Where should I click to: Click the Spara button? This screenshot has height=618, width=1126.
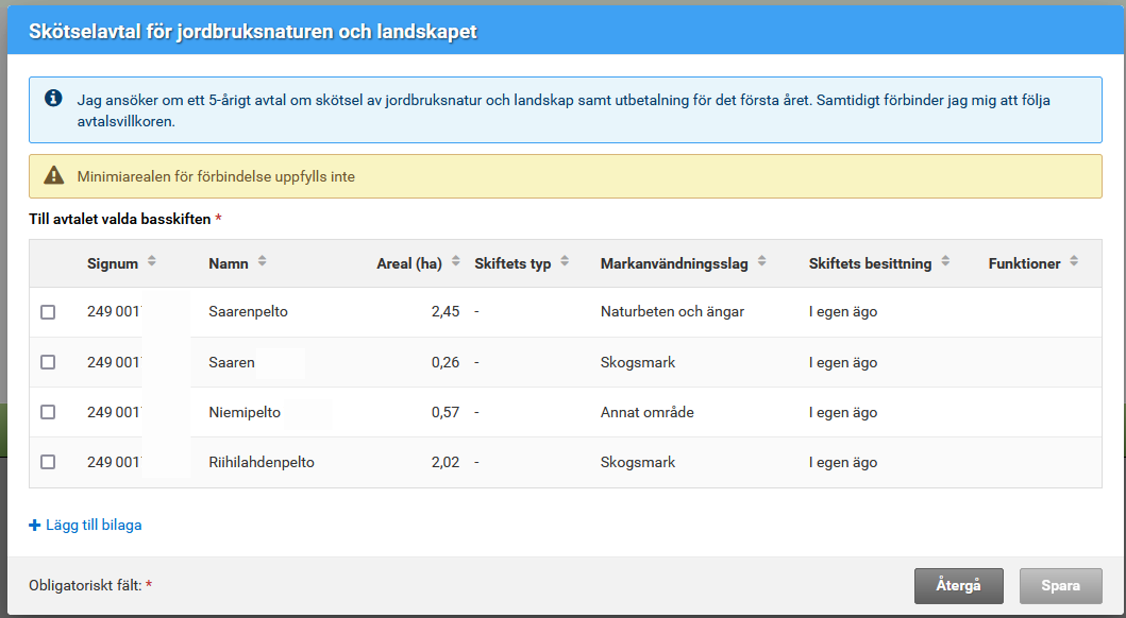tap(1060, 586)
